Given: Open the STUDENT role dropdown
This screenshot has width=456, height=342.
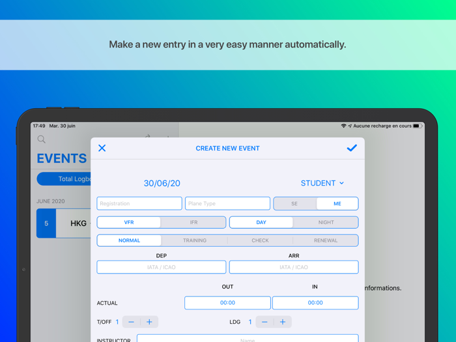Looking at the screenshot, I should click(x=322, y=183).
